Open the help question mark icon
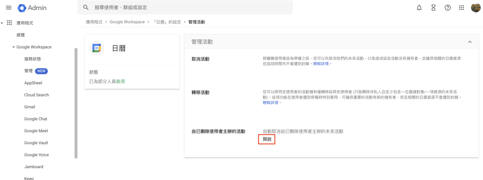The width and height of the screenshot is (483, 180). 448,8
